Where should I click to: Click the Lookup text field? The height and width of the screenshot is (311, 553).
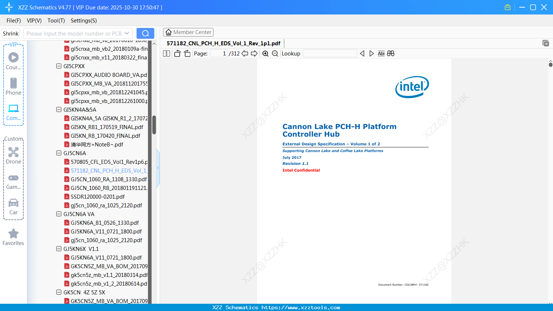coord(330,53)
